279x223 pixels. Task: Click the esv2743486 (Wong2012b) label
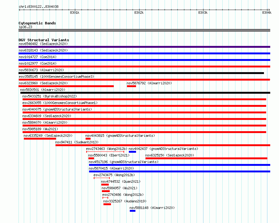coord(123,195)
